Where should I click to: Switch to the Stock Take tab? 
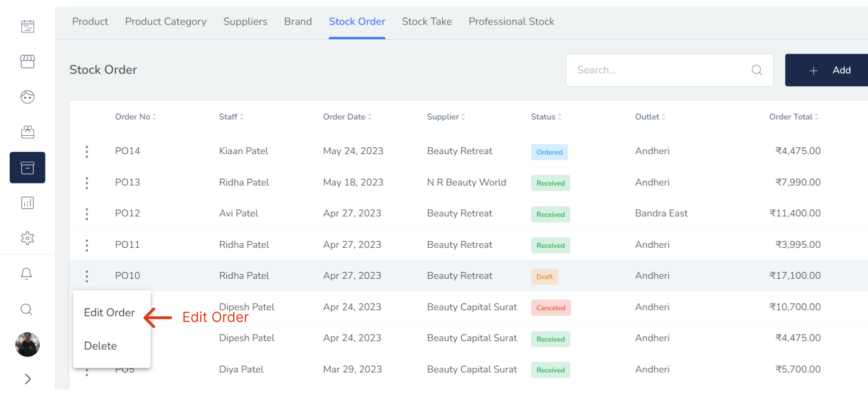click(x=427, y=22)
